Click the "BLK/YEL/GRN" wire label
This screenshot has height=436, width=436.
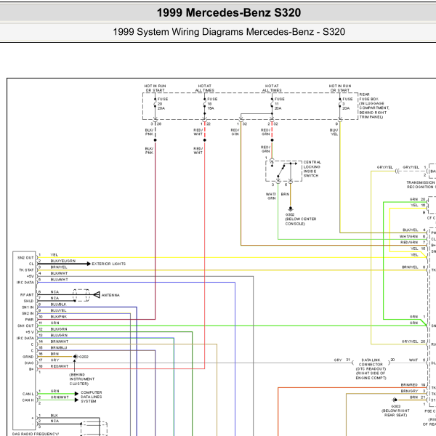point(62,261)
